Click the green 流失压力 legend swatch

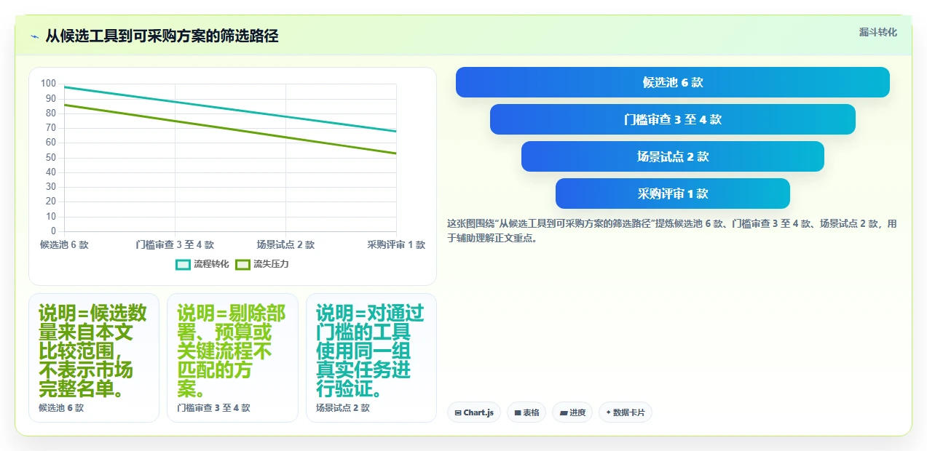pos(243,264)
